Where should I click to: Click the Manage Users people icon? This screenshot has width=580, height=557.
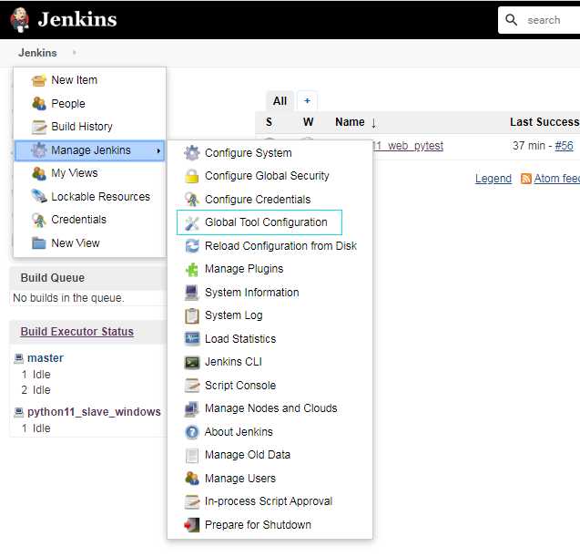click(x=192, y=478)
